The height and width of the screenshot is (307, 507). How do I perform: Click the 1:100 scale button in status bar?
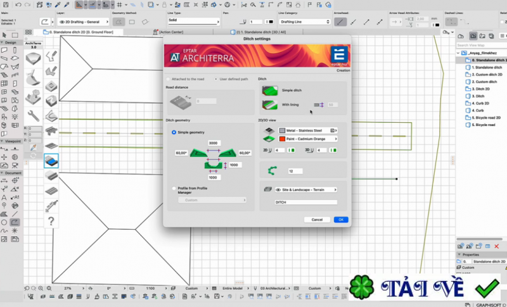(x=150, y=288)
